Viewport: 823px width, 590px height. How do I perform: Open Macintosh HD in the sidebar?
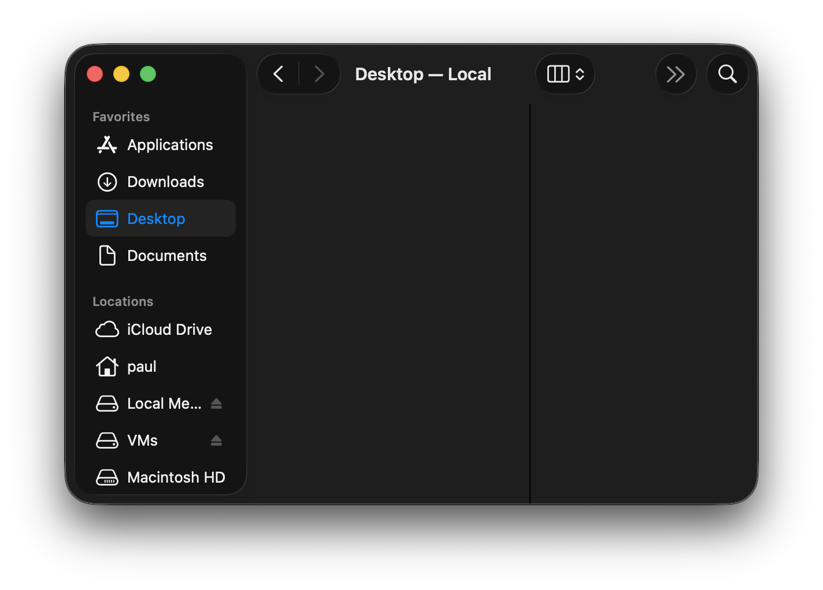(x=176, y=477)
